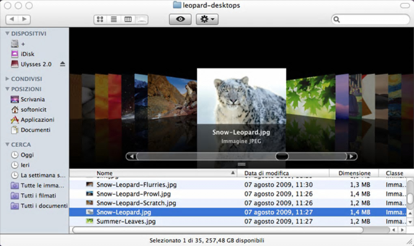Click the list scroll up arrow
414x246 pixels.
click(x=410, y=213)
